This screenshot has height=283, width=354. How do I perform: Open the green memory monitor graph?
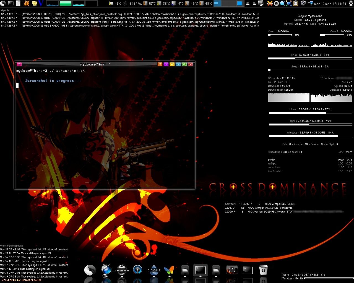point(65,3)
